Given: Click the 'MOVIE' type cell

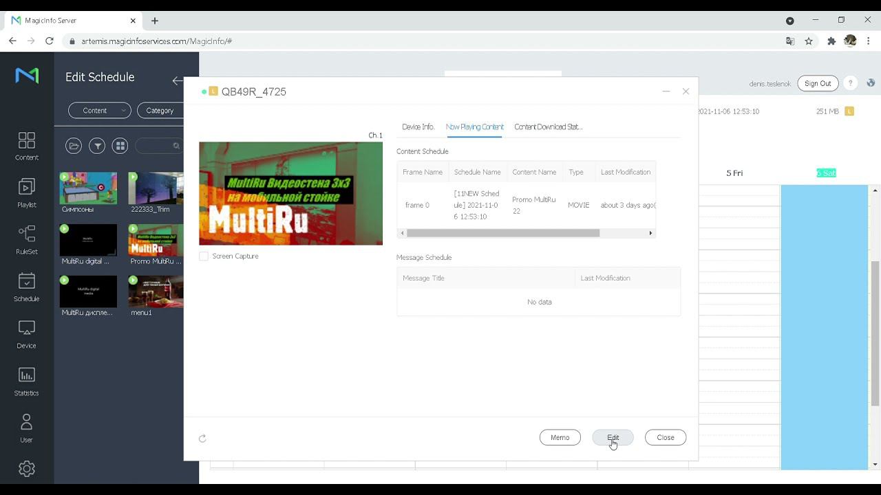Looking at the screenshot, I should coord(579,205).
